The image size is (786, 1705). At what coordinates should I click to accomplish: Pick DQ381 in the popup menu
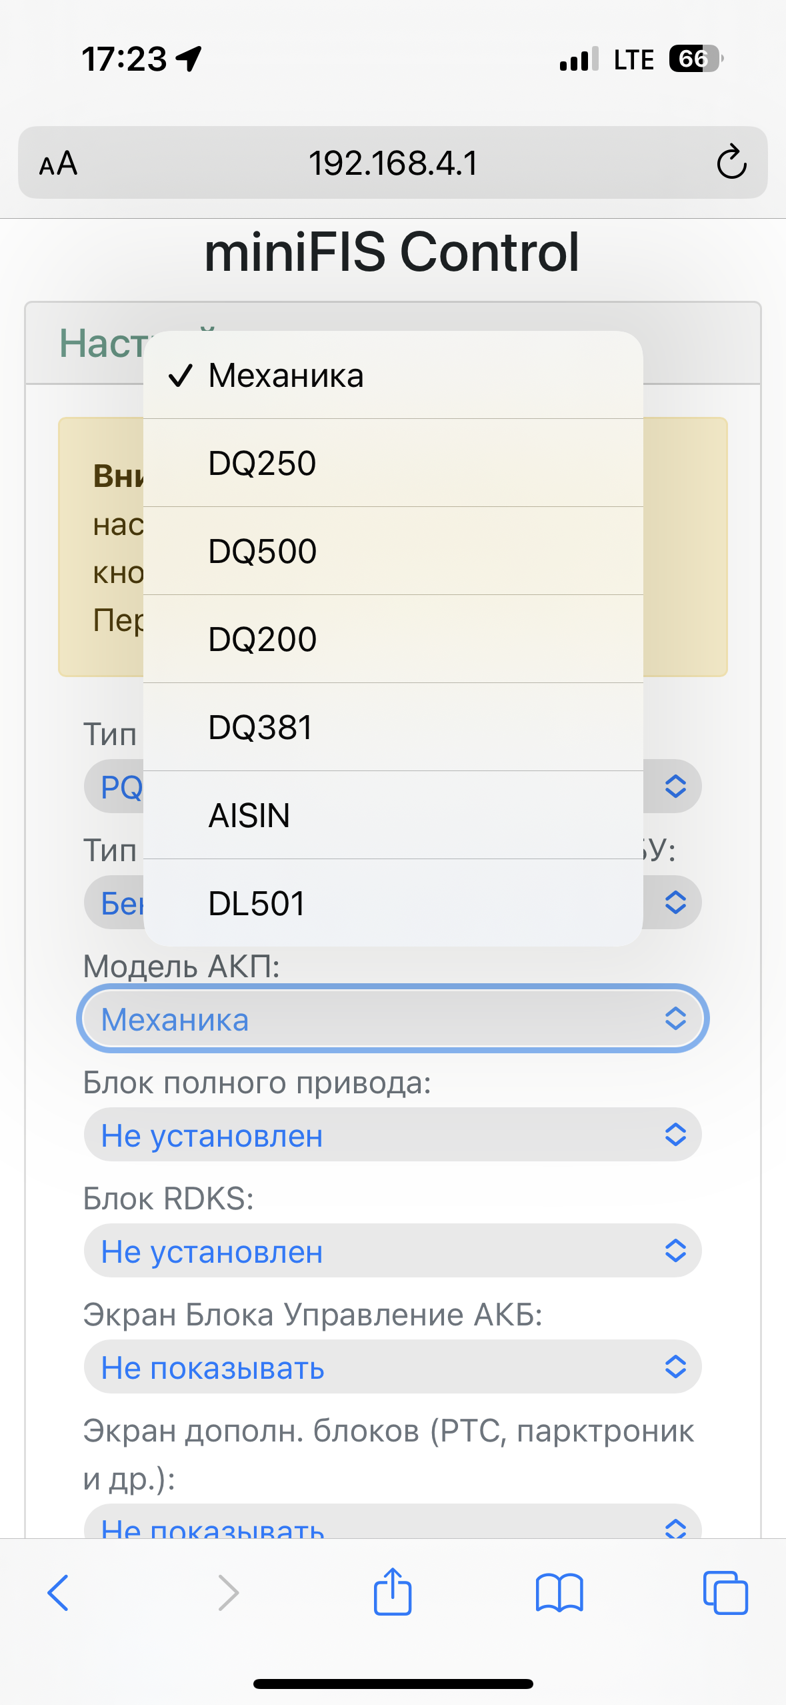click(x=393, y=727)
